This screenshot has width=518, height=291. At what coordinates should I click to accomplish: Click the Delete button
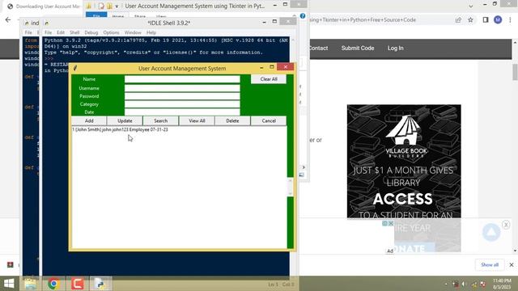point(232,120)
